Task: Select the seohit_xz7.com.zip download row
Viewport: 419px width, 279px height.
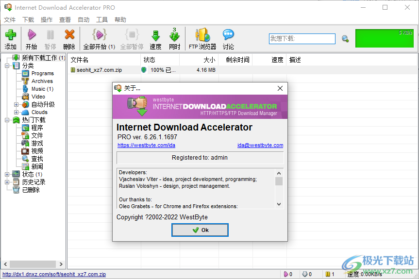Action: 242,70
